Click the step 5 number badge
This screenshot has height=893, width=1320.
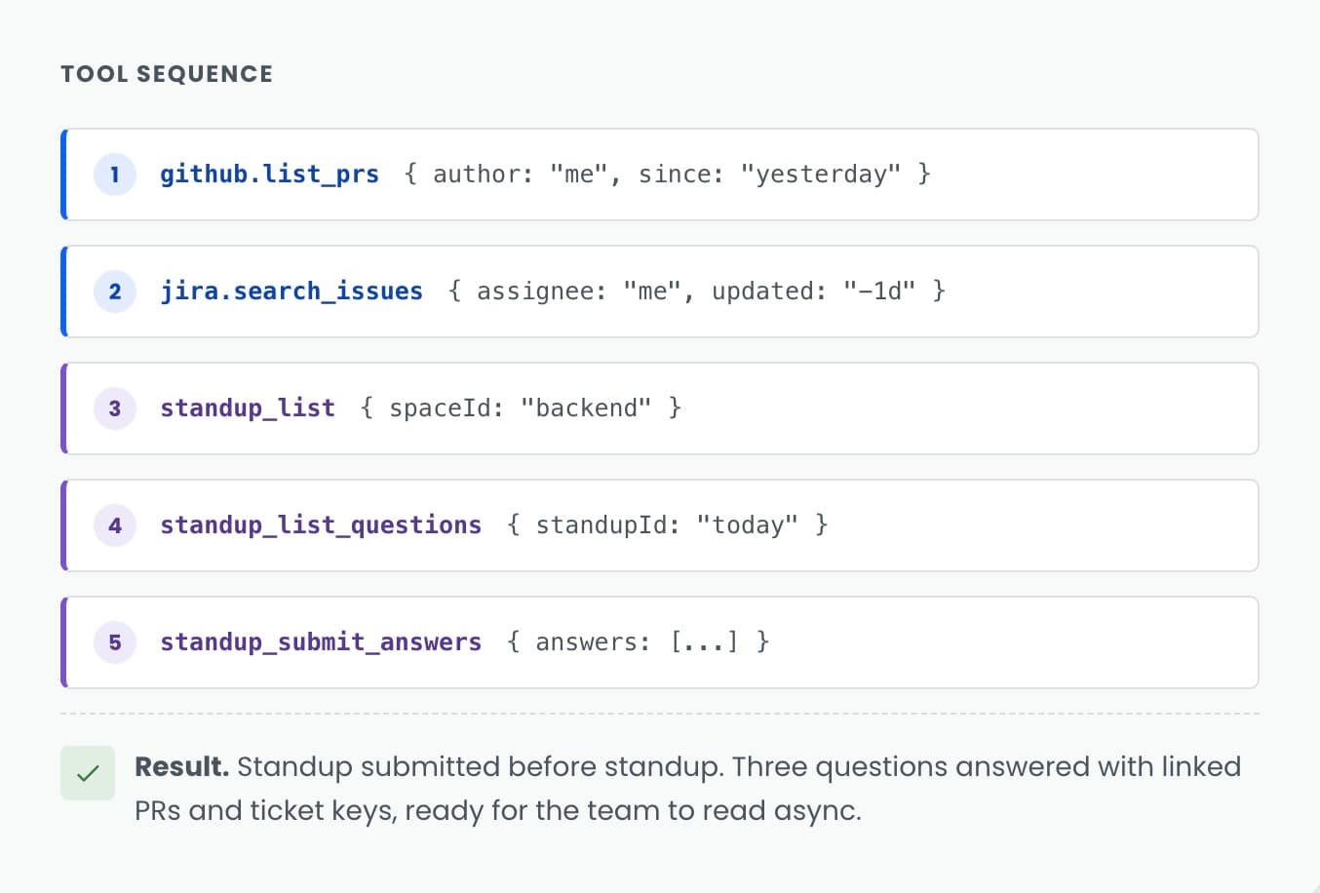coord(115,642)
